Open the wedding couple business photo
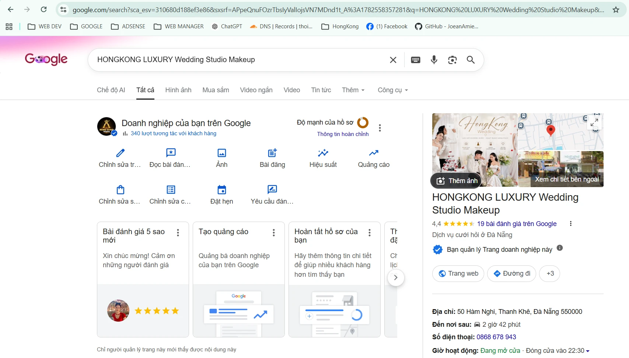This screenshot has height=358, width=629. pos(475,150)
